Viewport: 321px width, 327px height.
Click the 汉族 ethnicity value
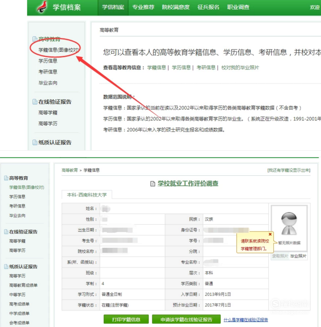coord(209,219)
